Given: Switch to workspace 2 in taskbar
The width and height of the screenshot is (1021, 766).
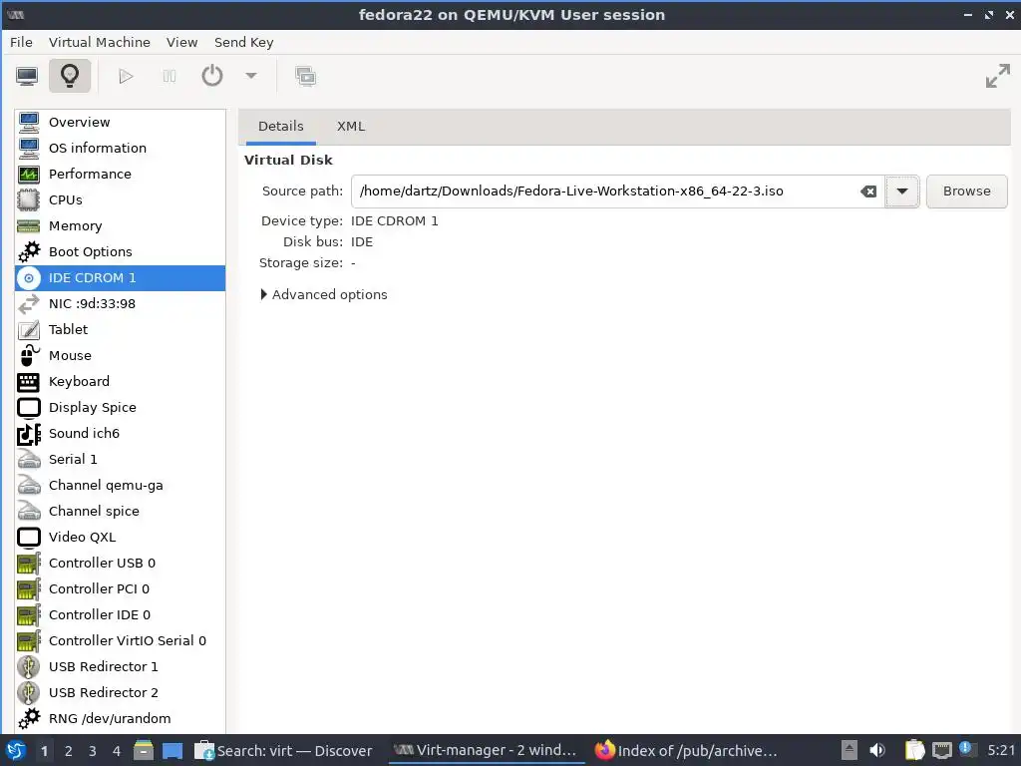Looking at the screenshot, I should click(x=69, y=751).
